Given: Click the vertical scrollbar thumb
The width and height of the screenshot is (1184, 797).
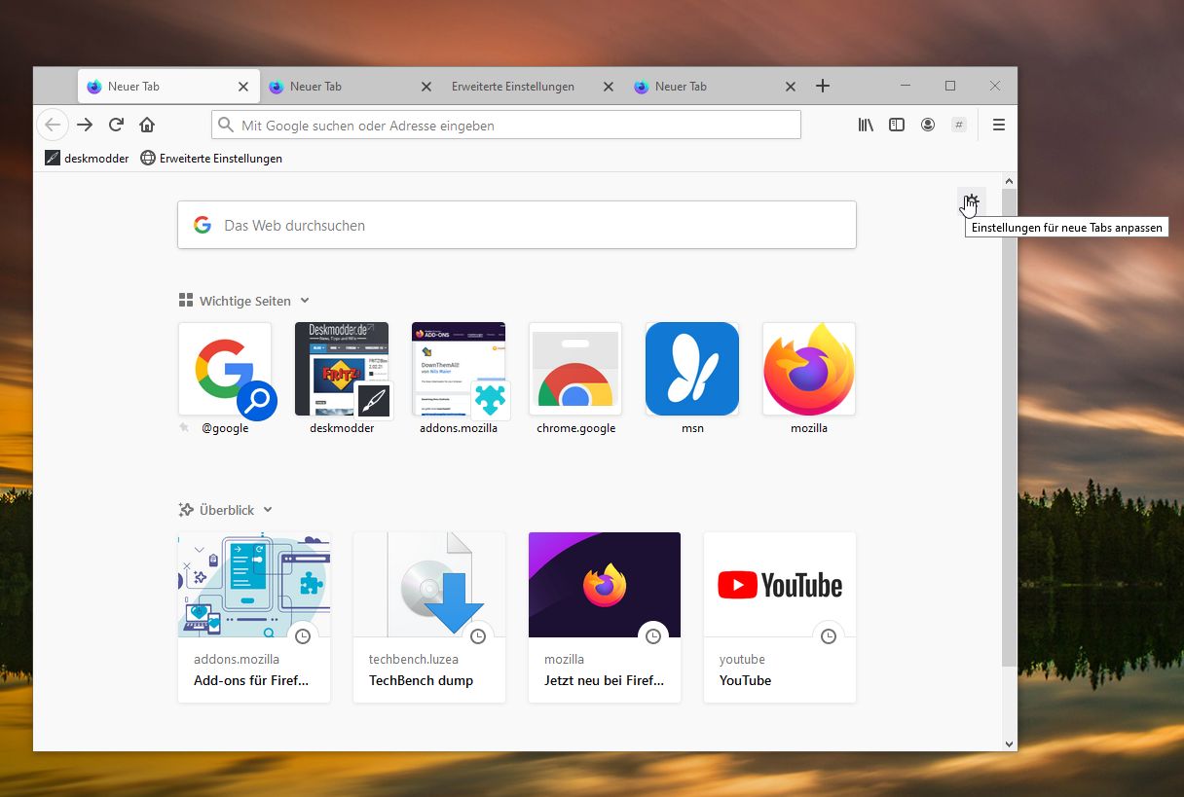Looking at the screenshot, I should 1009,428.
